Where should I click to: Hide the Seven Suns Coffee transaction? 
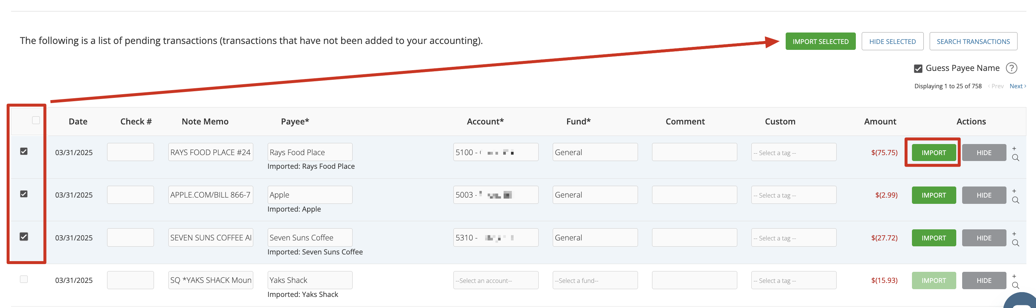coord(984,238)
